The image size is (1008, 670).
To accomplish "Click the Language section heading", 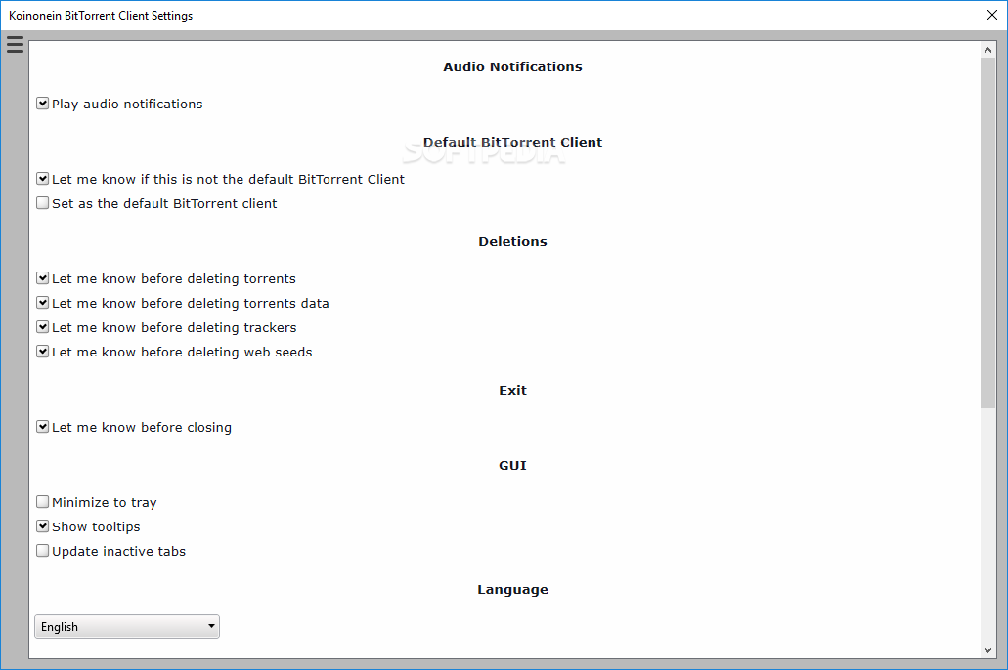I will pyautogui.click(x=512, y=590).
